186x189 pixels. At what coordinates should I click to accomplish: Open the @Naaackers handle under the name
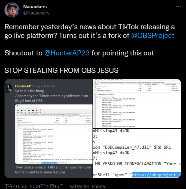36,13
